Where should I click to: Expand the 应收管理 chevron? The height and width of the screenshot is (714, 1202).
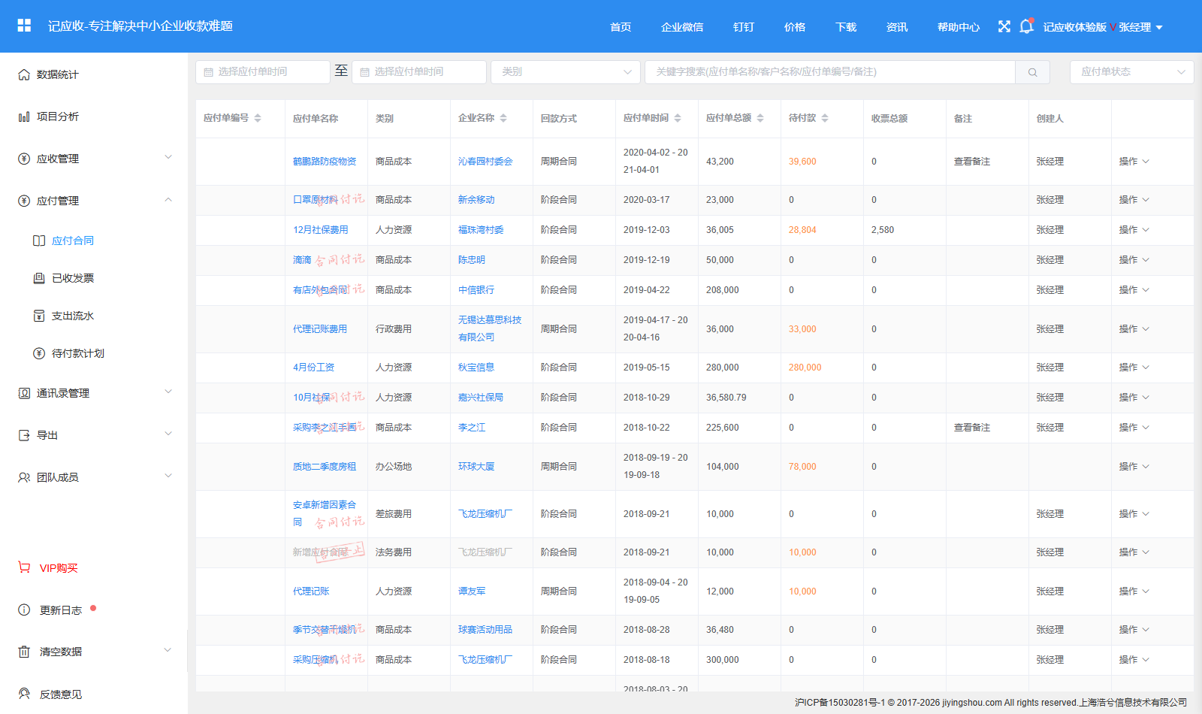click(x=168, y=157)
